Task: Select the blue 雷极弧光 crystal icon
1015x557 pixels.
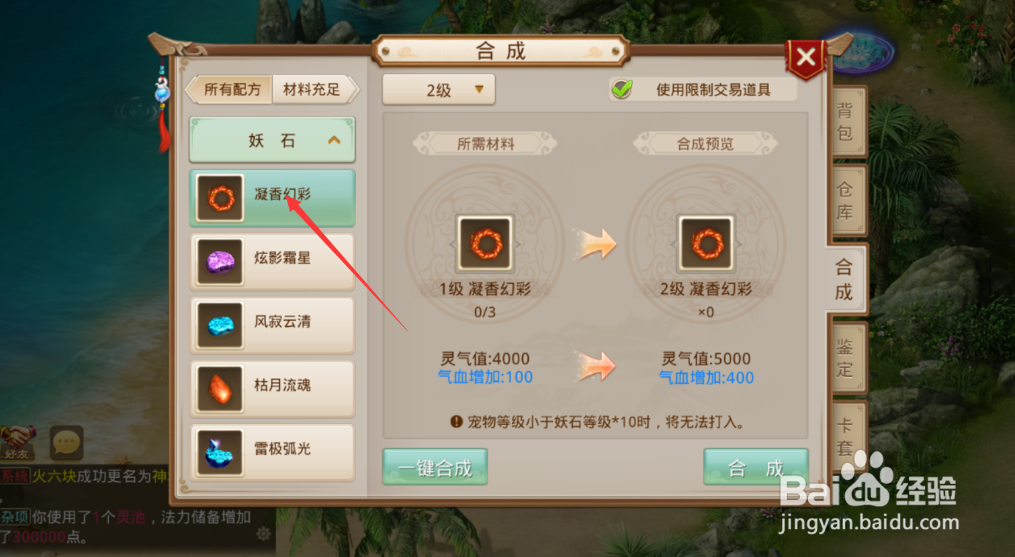Action: [220, 453]
